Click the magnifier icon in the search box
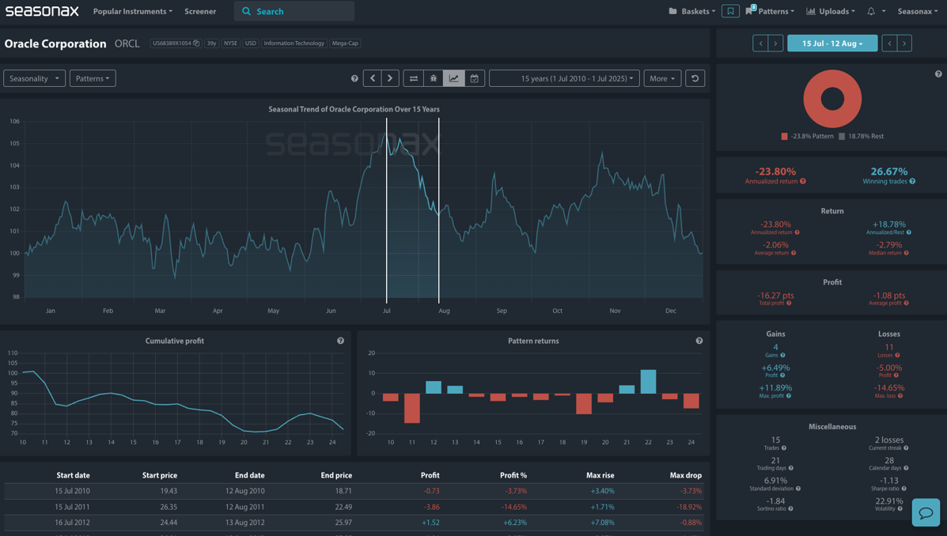The image size is (947, 536). (x=246, y=12)
